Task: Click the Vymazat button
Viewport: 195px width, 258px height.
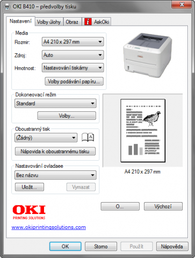Action: (x=81, y=187)
